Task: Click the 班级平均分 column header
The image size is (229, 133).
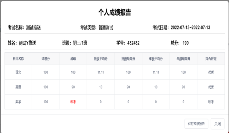Action: [x=101, y=59]
